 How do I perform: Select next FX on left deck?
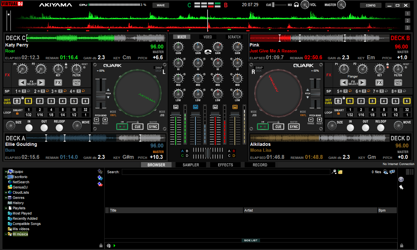(x=41, y=82)
